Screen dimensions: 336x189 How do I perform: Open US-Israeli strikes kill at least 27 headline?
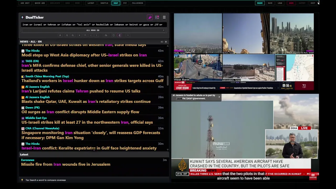(x=87, y=122)
